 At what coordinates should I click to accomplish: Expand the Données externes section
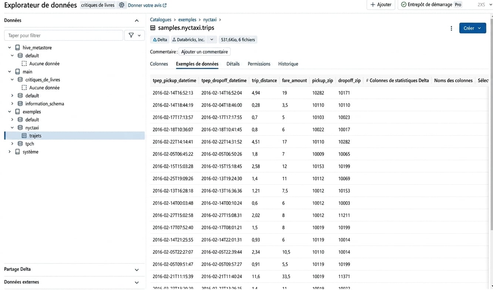[x=137, y=283]
